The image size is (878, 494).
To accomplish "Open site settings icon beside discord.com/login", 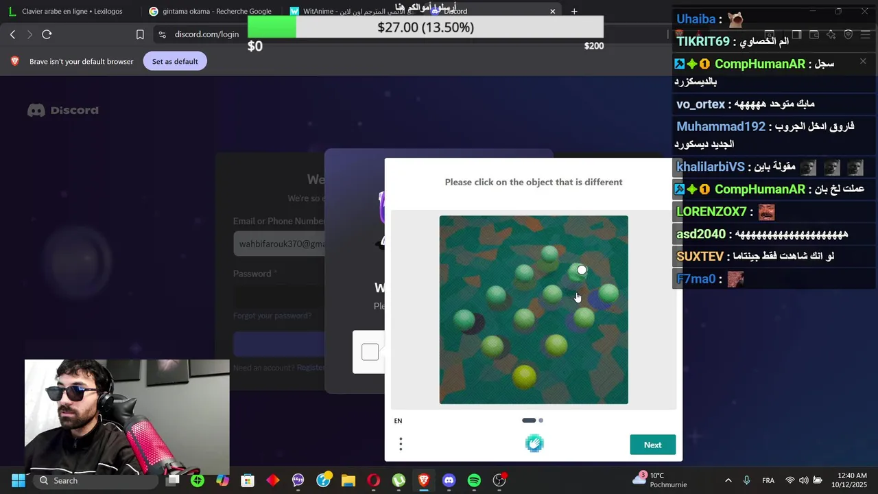I will coord(162,34).
